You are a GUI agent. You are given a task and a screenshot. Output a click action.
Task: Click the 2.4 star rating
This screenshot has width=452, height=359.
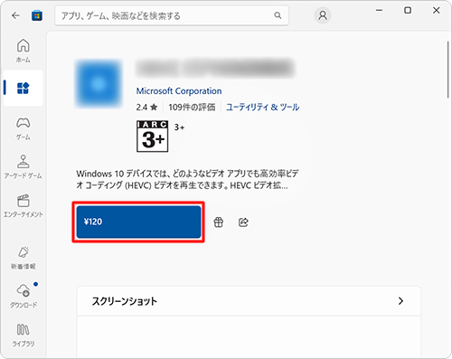pyautogui.click(x=146, y=107)
